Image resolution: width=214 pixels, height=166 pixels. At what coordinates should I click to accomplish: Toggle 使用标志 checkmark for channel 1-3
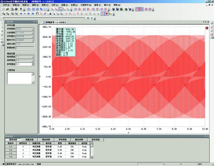[x=23, y=153]
